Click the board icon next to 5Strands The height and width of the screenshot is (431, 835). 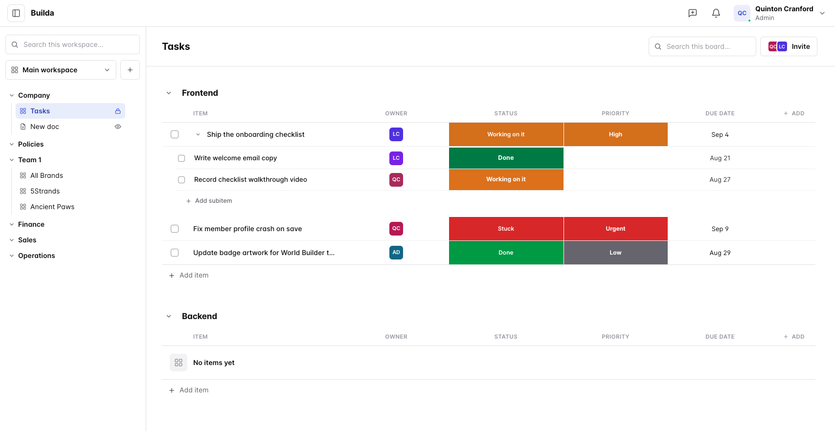point(23,191)
